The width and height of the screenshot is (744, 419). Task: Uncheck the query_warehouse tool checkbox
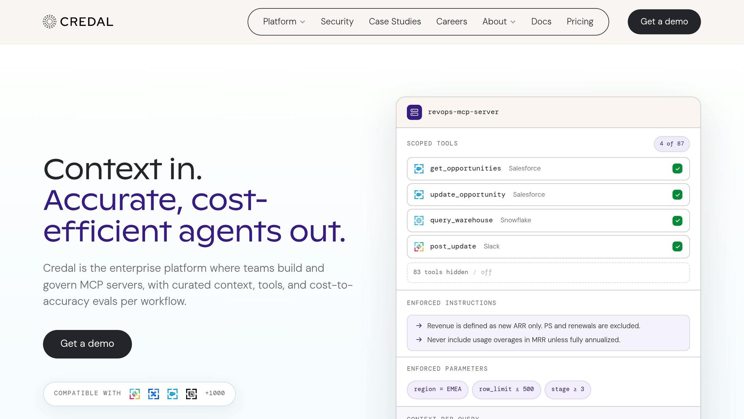(677, 221)
